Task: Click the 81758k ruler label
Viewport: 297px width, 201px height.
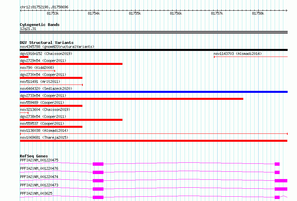Action: coord(258,13)
